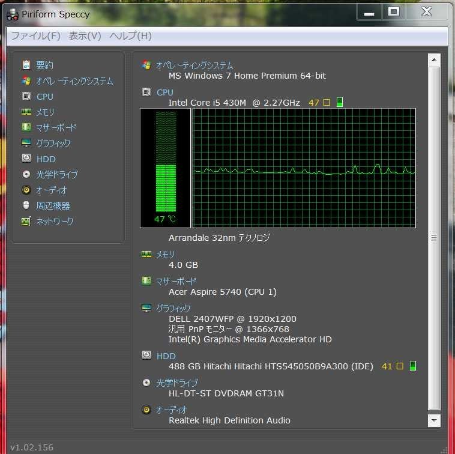The image size is (455, 454).
Task: Click motherboard icon in summary panel
Action: pyautogui.click(x=146, y=280)
